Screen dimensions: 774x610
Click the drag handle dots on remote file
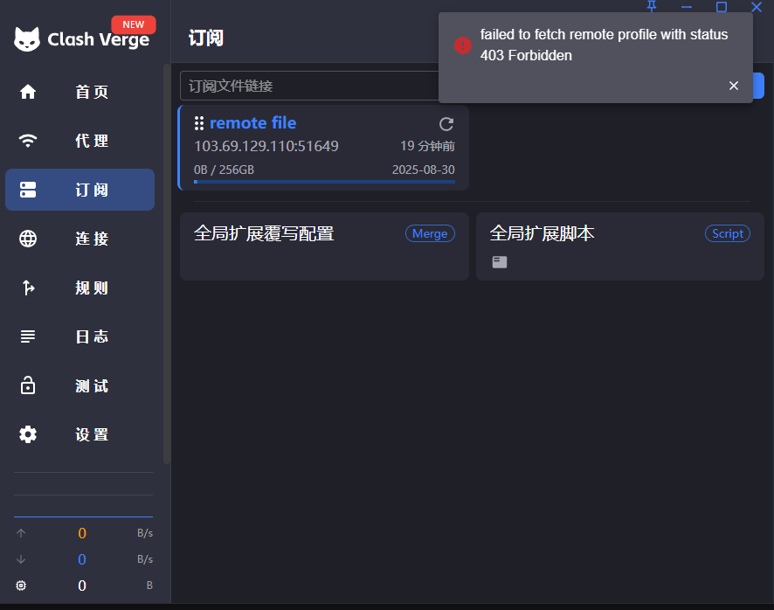tap(199, 123)
